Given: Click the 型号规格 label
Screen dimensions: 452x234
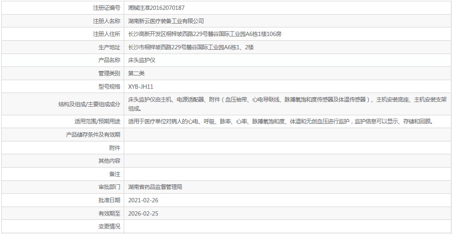Looking at the screenshot, I should [109, 87].
